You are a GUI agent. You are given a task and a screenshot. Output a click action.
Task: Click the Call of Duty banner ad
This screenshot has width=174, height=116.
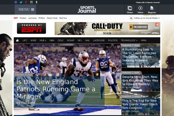(x=107, y=28)
